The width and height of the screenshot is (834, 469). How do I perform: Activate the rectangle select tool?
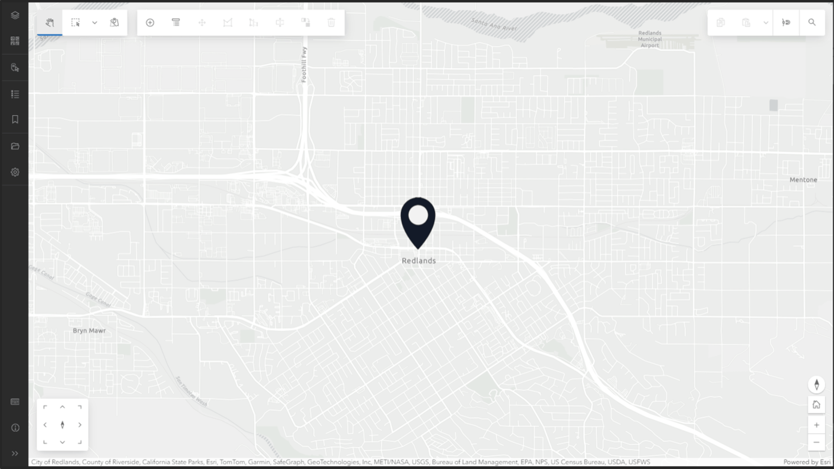pos(76,23)
